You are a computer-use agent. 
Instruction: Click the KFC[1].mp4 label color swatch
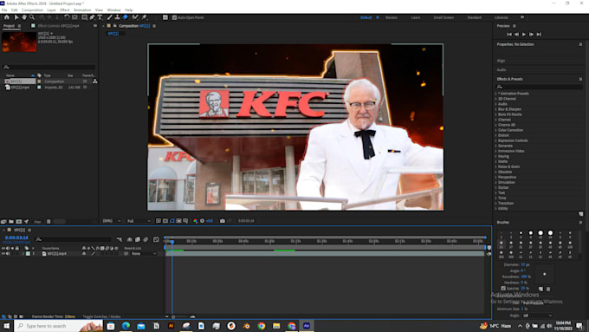point(28,254)
